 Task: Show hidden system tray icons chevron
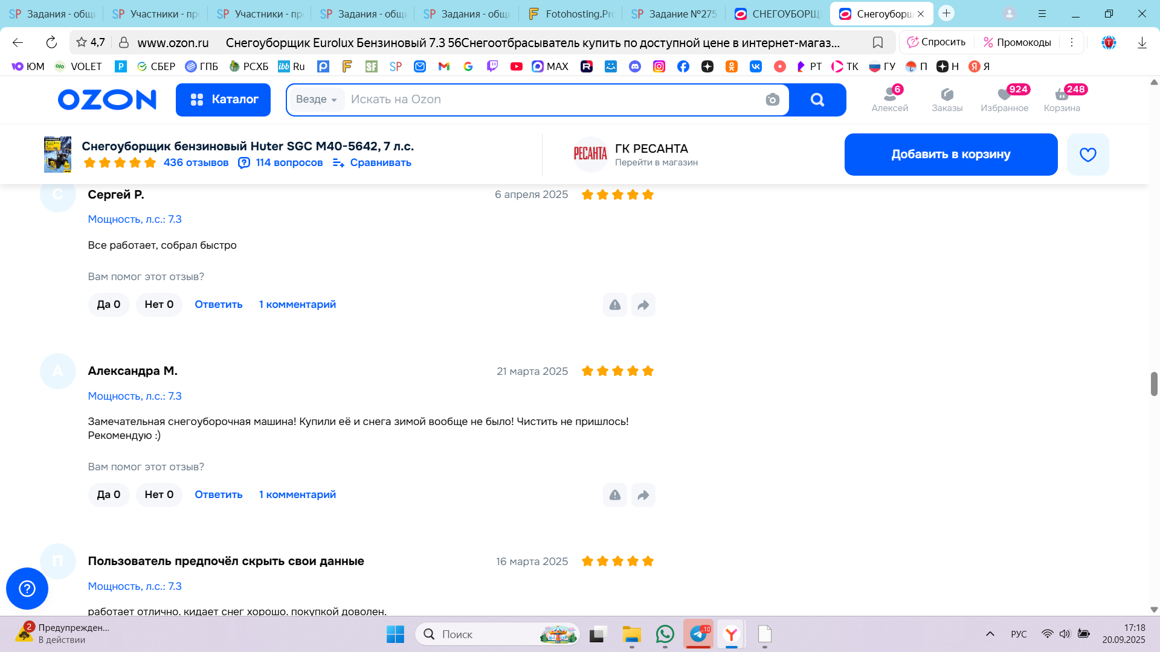coord(990,634)
